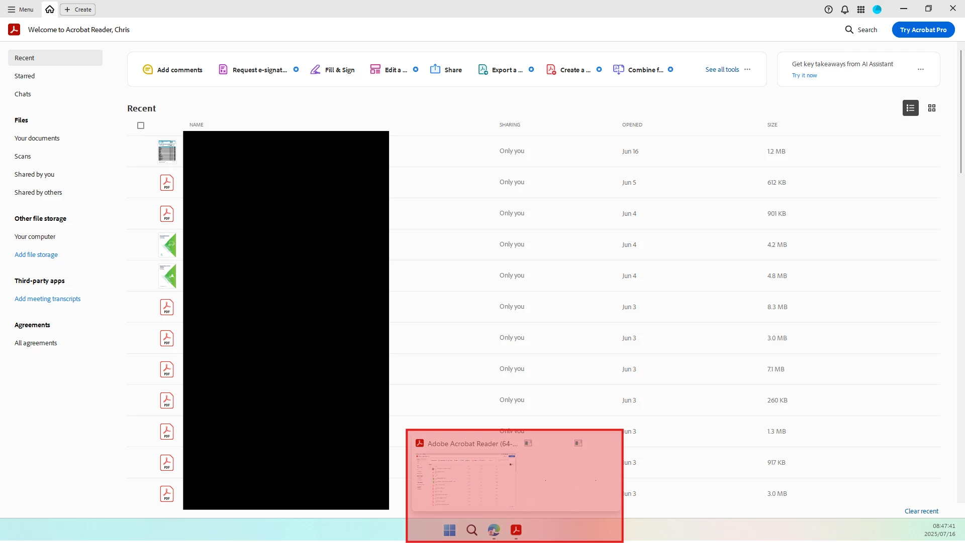
Task: Select Starred in the left sidebar
Action: pyautogui.click(x=25, y=76)
